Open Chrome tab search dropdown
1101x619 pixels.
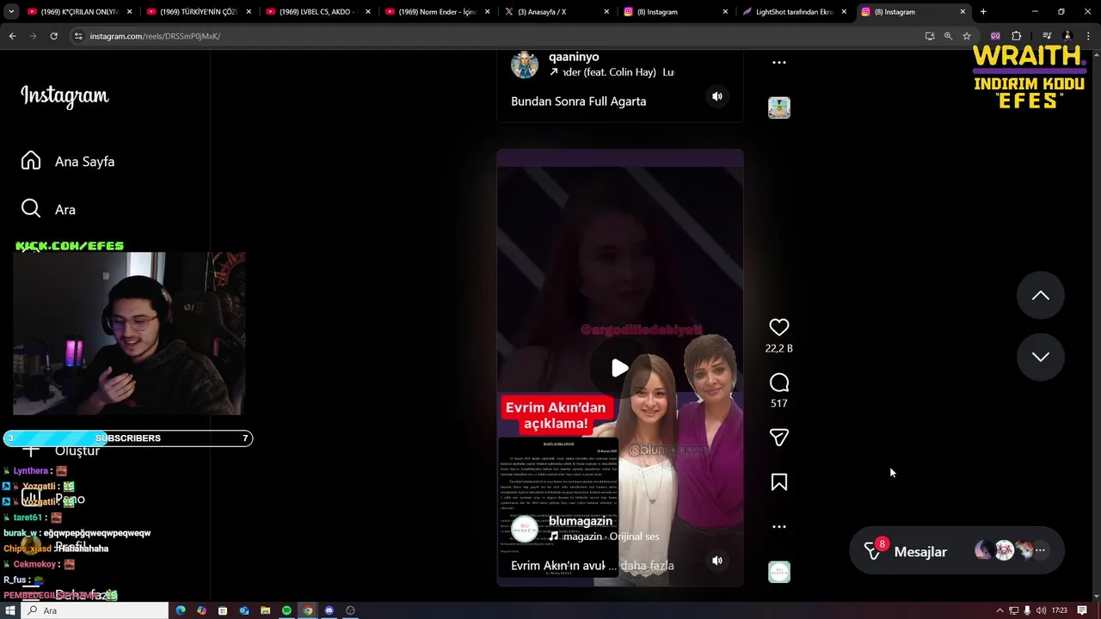11,12
